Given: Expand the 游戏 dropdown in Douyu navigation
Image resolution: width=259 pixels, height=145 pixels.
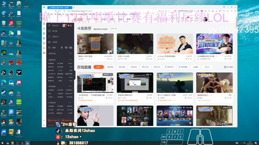Looking at the screenshot, I should pyautogui.click(x=121, y=19).
